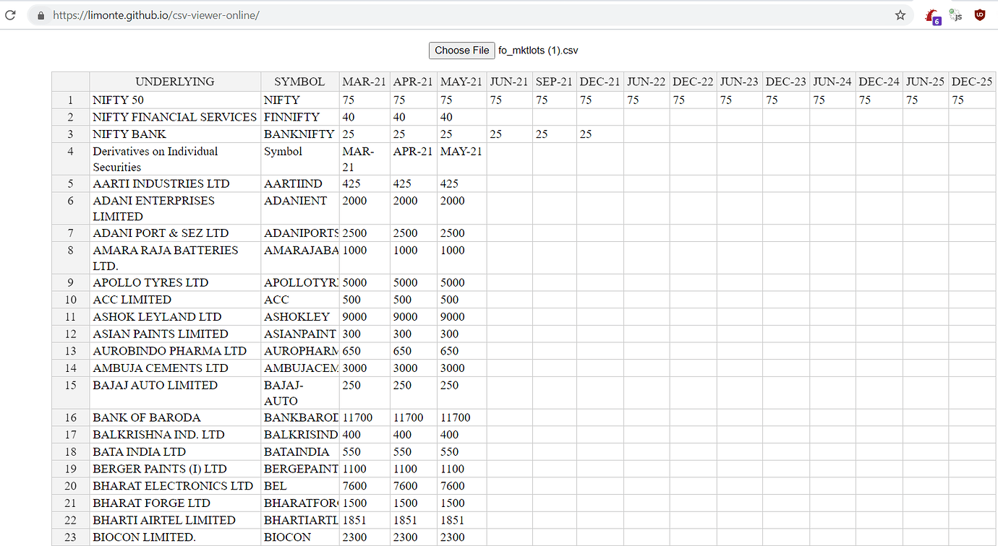Click row number 13 in the index column
The image size is (998, 546).
(70, 351)
